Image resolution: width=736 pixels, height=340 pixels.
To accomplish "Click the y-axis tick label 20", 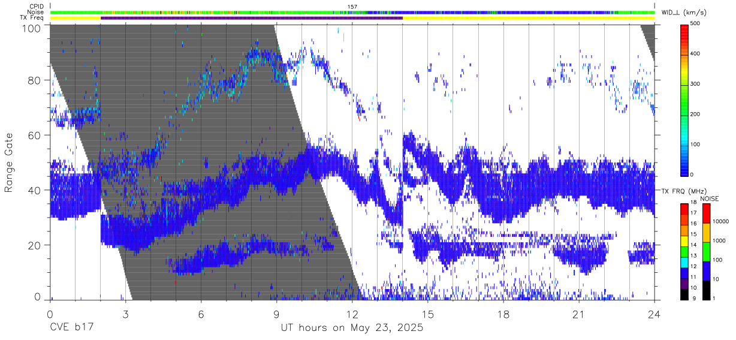I will point(35,245).
